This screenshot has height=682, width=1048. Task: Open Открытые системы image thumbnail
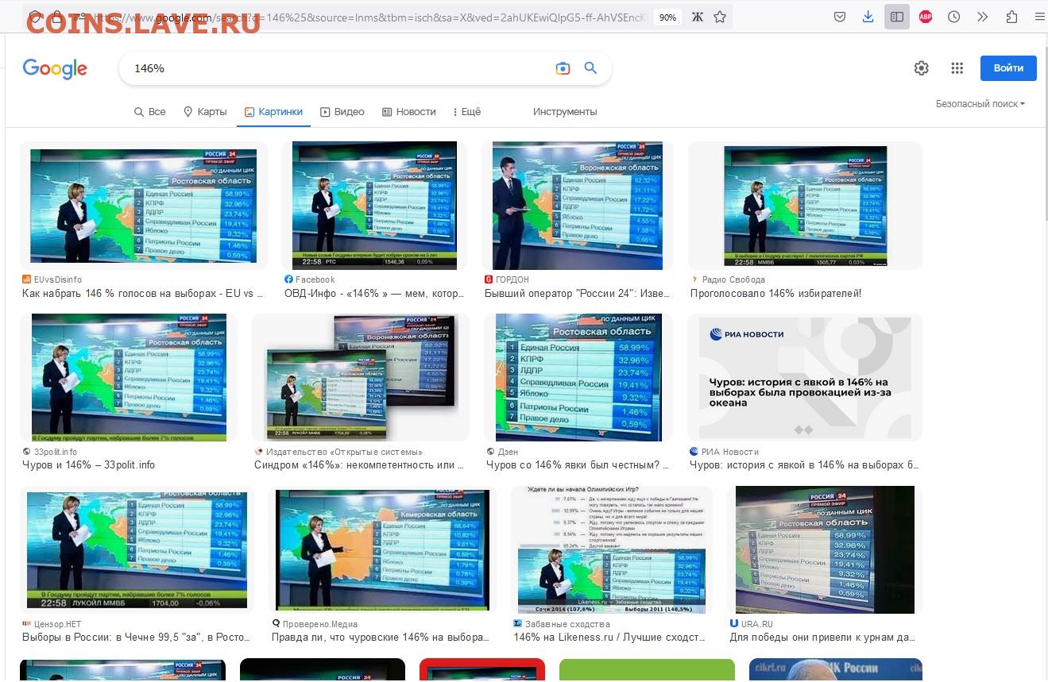pyautogui.click(x=361, y=378)
